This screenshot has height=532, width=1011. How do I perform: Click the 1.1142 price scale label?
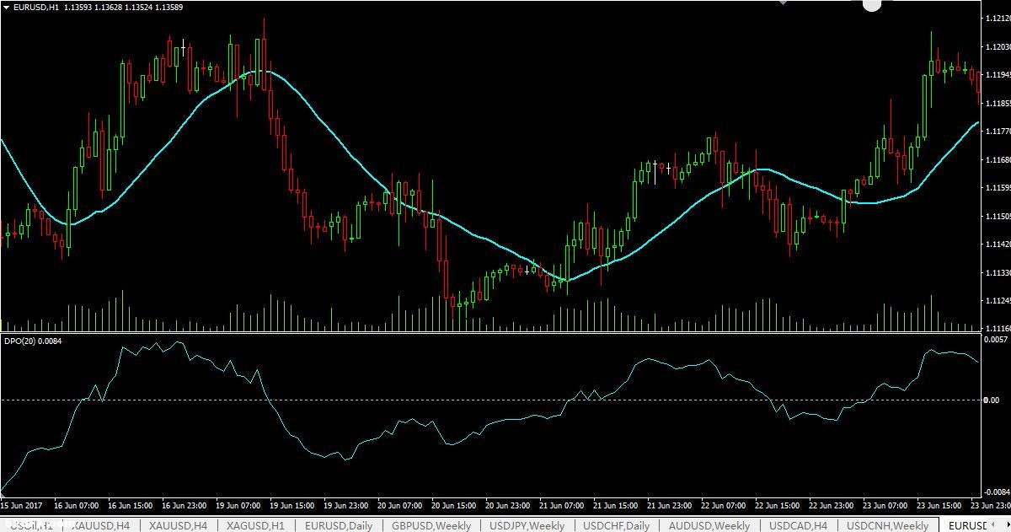(997, 245)
